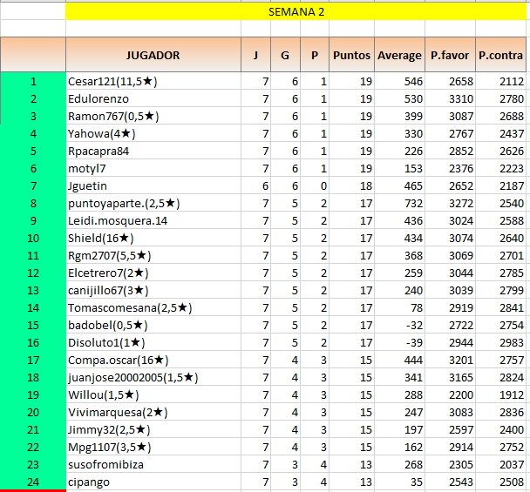Select the negative Average value -39
This screenshot has width=530, height=492.
399,343
